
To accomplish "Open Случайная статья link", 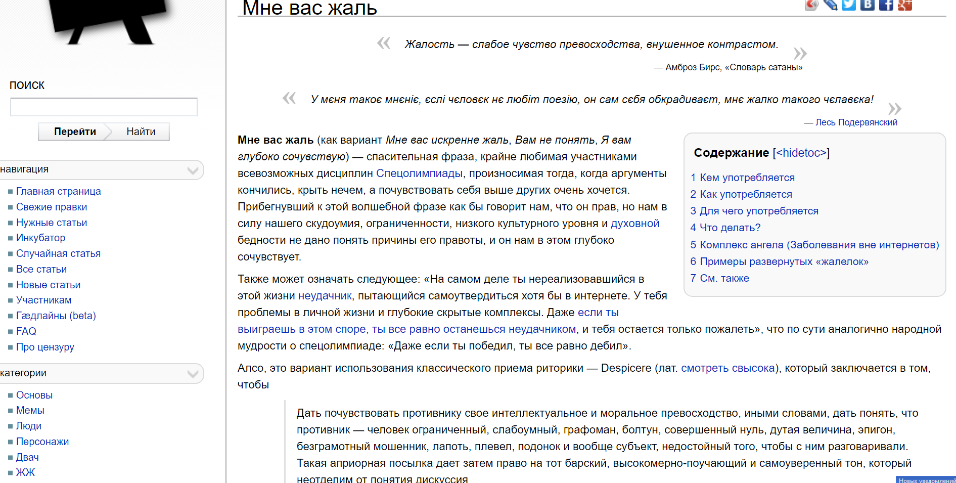I will (58, 253).
